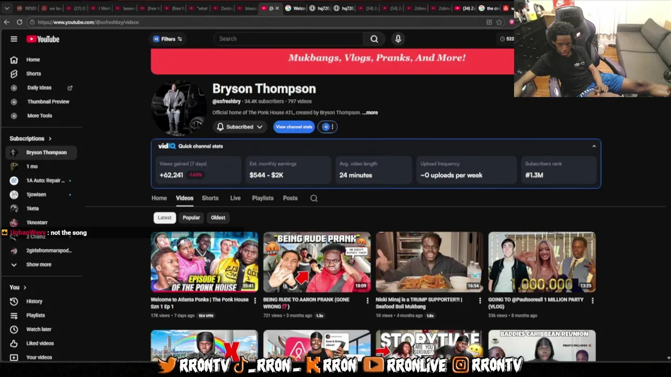Click Views gained +62,241 stat
671x377 pixels.
[x=198, y=170]
